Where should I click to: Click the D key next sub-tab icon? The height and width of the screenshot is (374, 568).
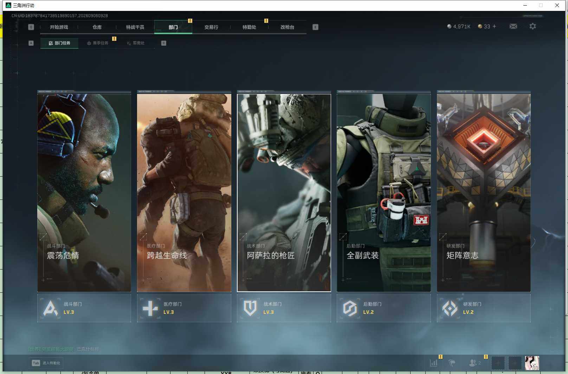pyautogui.click(x=163, y=43)
